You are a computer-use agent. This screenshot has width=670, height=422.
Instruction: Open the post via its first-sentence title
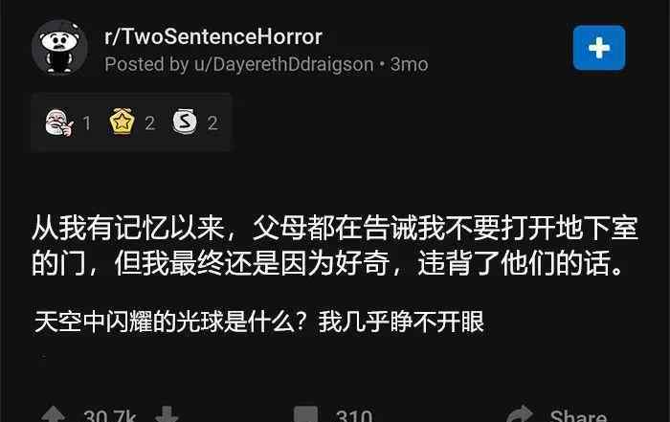pyautogui.click(x=335, y=246)
